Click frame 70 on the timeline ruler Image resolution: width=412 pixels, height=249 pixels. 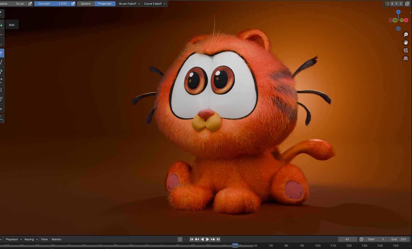click(x=271, y=246)
